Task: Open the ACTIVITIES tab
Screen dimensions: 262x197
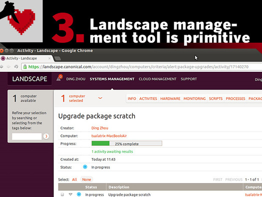Action: (x=148, y=99)
